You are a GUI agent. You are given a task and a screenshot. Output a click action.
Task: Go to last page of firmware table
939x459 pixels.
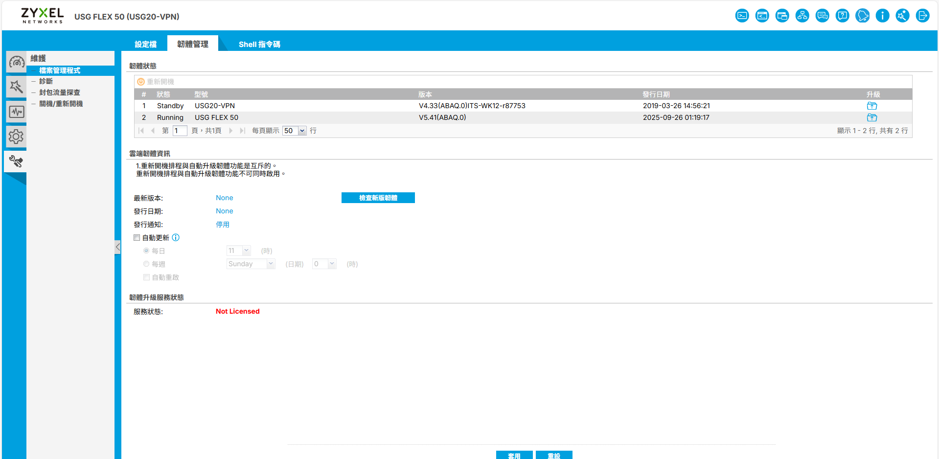242,131
